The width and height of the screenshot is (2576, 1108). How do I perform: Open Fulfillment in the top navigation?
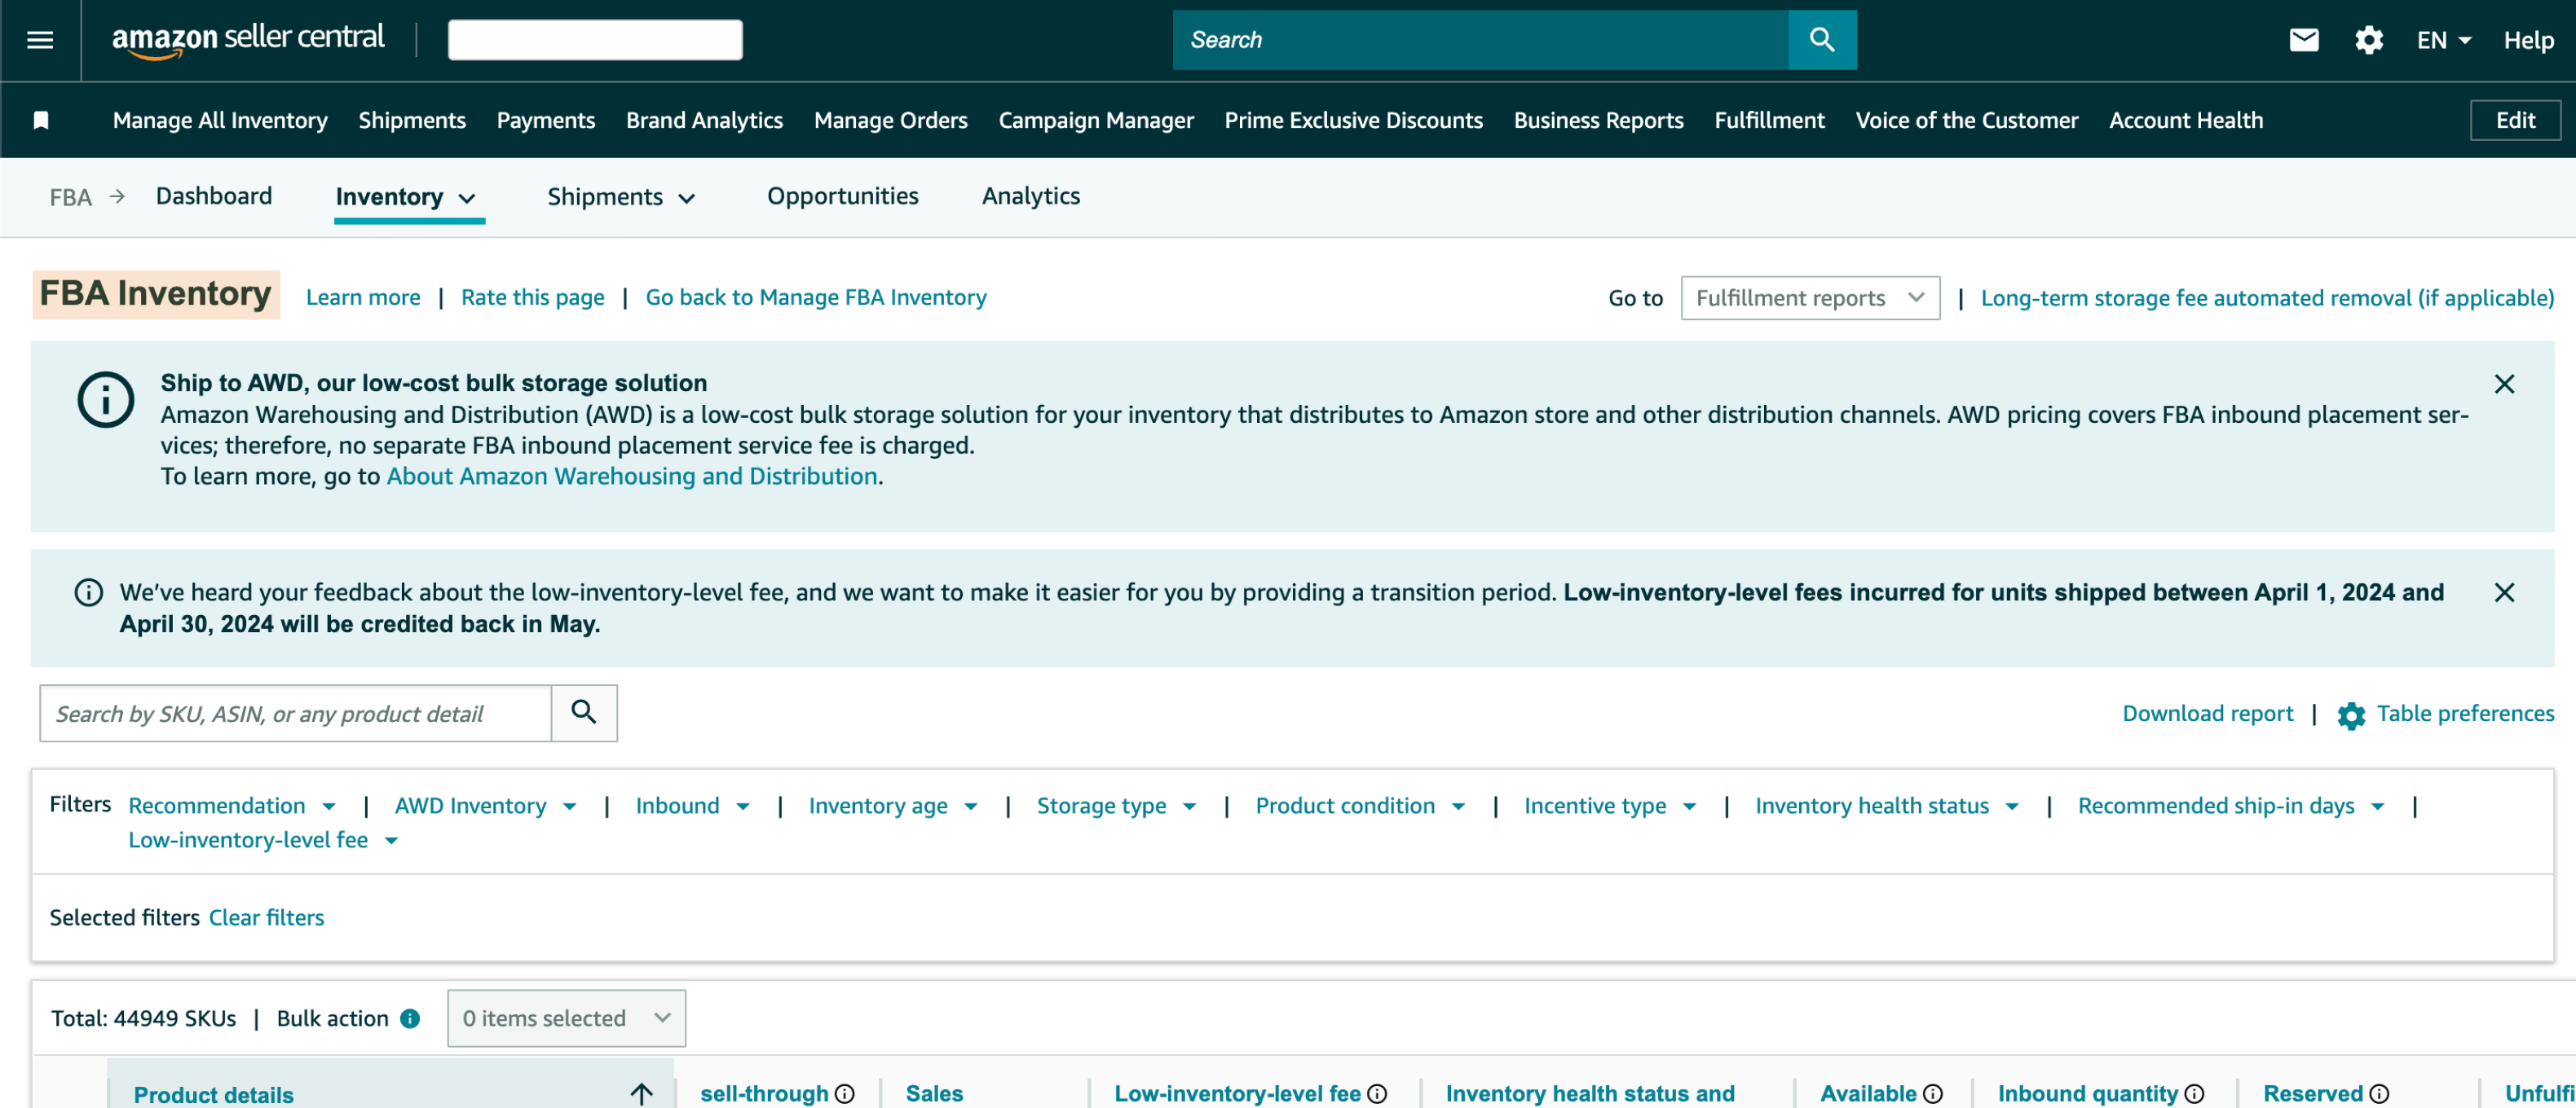click(x=1769, y=121)
